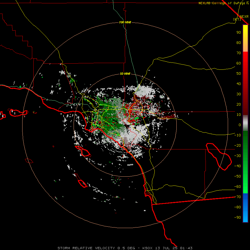Pick the bright red segment of the color bar

pyautogui.click(x=245, y=57)
